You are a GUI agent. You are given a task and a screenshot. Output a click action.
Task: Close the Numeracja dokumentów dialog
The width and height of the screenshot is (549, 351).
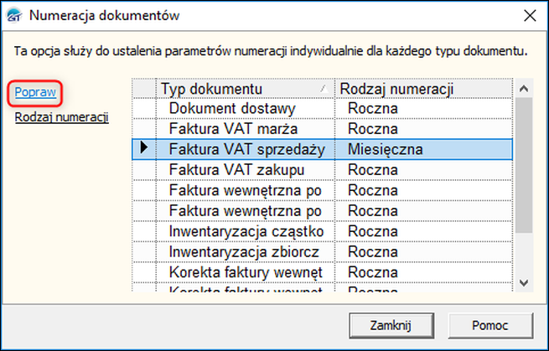[x=529, y=14]
